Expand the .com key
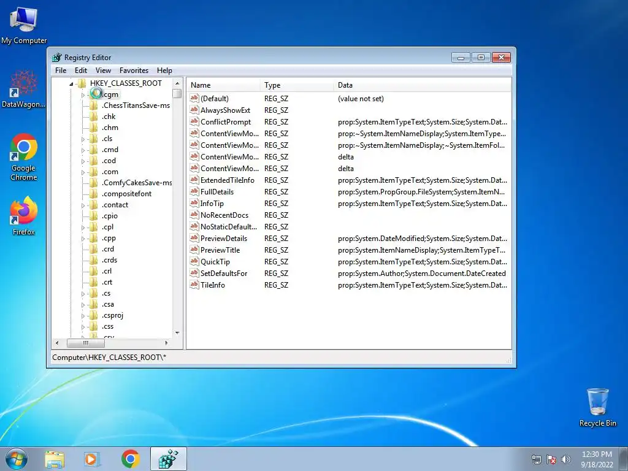 (83, 172)
